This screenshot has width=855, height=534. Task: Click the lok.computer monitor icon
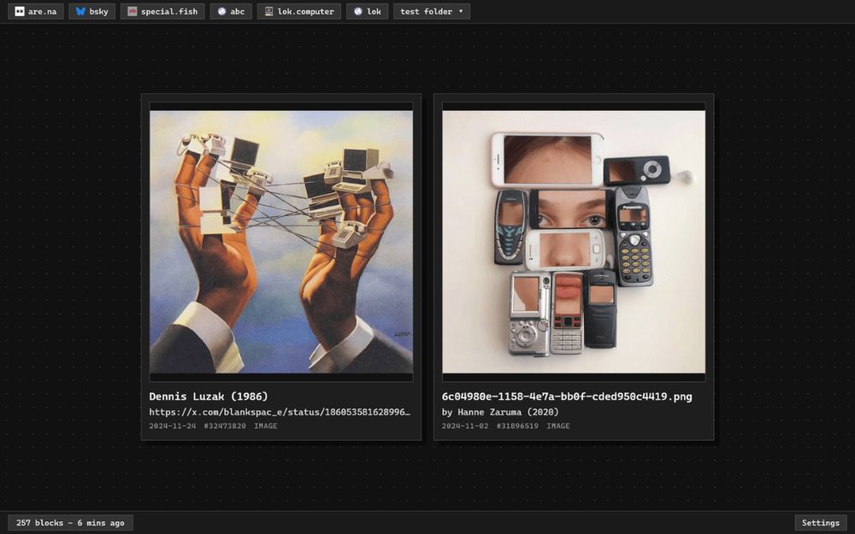click(268, 11)
